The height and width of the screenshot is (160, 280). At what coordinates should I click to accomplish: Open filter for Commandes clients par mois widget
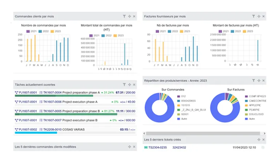tap(124, 16)
